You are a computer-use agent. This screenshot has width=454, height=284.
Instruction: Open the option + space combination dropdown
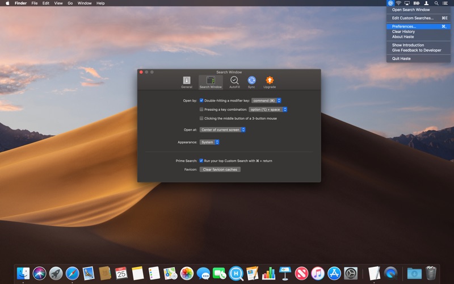point(268,110)
